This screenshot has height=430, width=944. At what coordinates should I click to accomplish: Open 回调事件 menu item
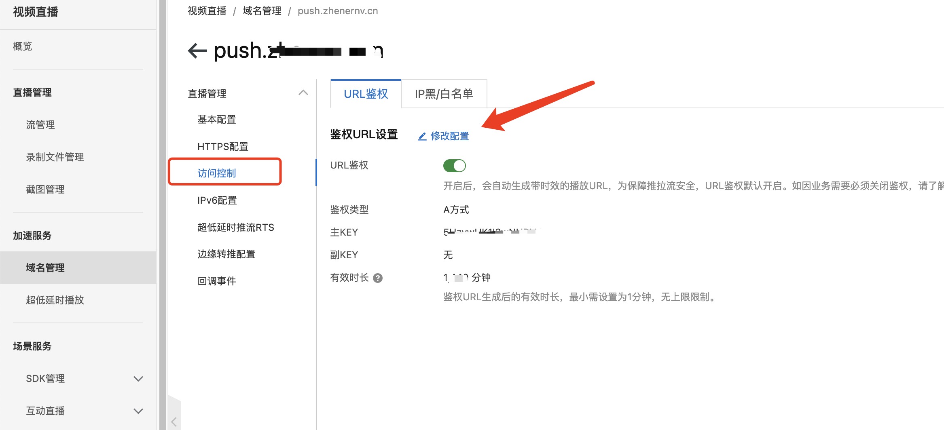pos(217,281)
